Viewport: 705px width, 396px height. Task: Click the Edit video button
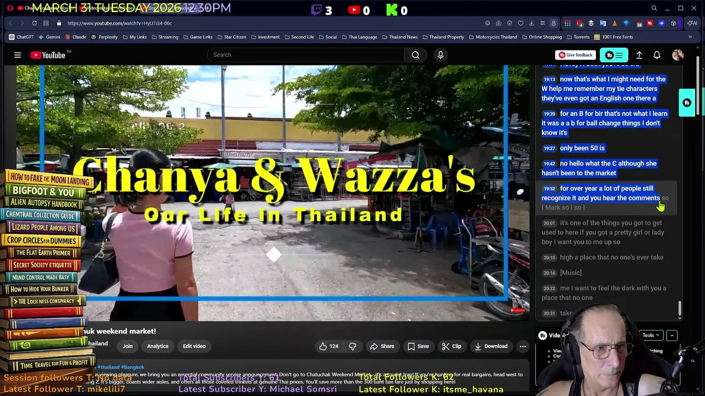tap(194, 346)
